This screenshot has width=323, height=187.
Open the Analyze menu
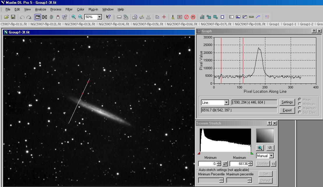(40, 9)
